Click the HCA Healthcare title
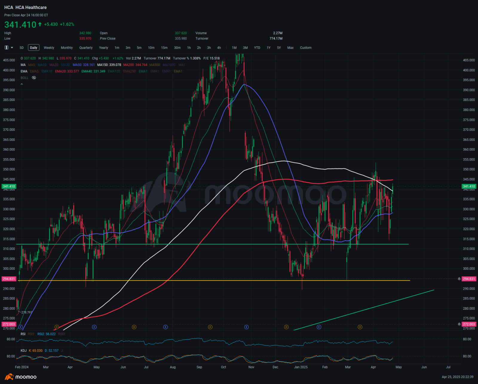The height and width of the screenshot is (384, 478). tap(31, 7)
